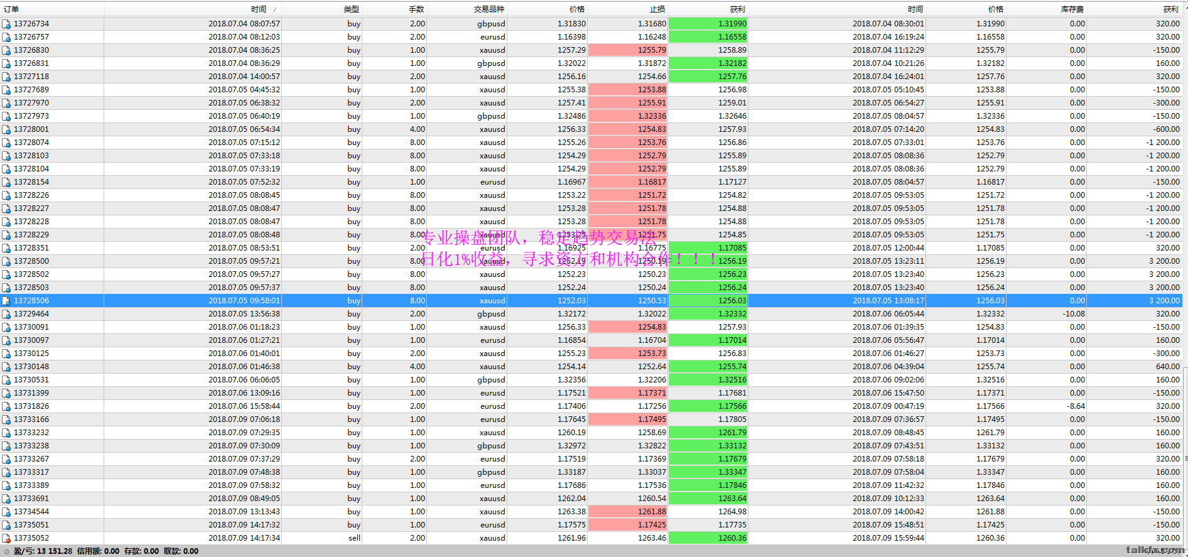The image size is (1188, 557).
Task: Select the order icon for 13726830
Action: pos(6,50)
